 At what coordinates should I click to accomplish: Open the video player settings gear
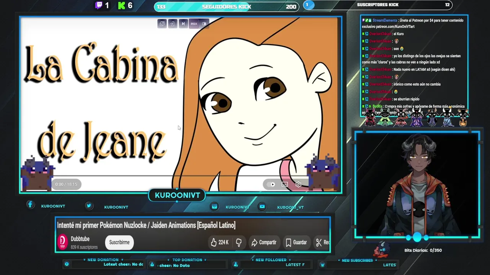[298, 184]
